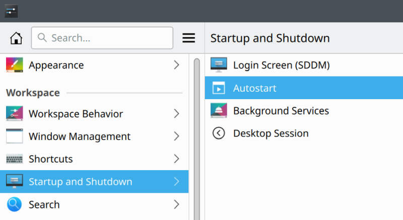403x220 pixels.
Task: Open Desktop Session module
Action: coord(304,133)
